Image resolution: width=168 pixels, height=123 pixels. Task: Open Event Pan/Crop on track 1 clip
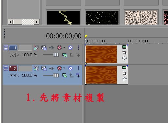[x=124, y=53]
